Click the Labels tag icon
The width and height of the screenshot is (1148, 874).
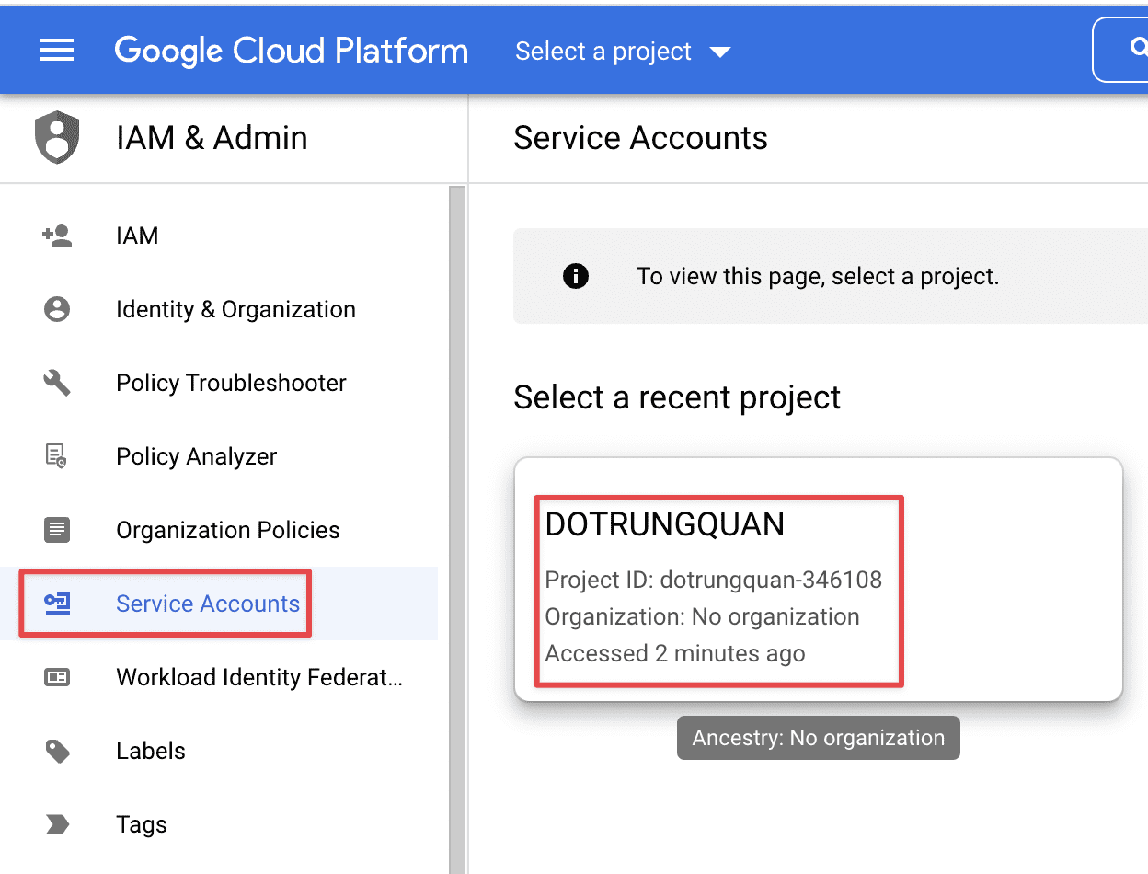tap(57, 751)
